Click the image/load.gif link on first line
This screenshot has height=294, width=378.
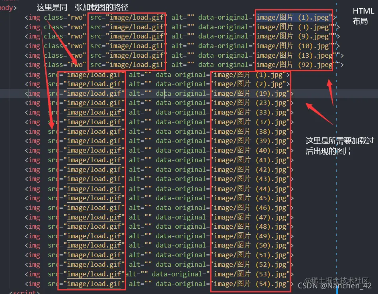[137, 17]
